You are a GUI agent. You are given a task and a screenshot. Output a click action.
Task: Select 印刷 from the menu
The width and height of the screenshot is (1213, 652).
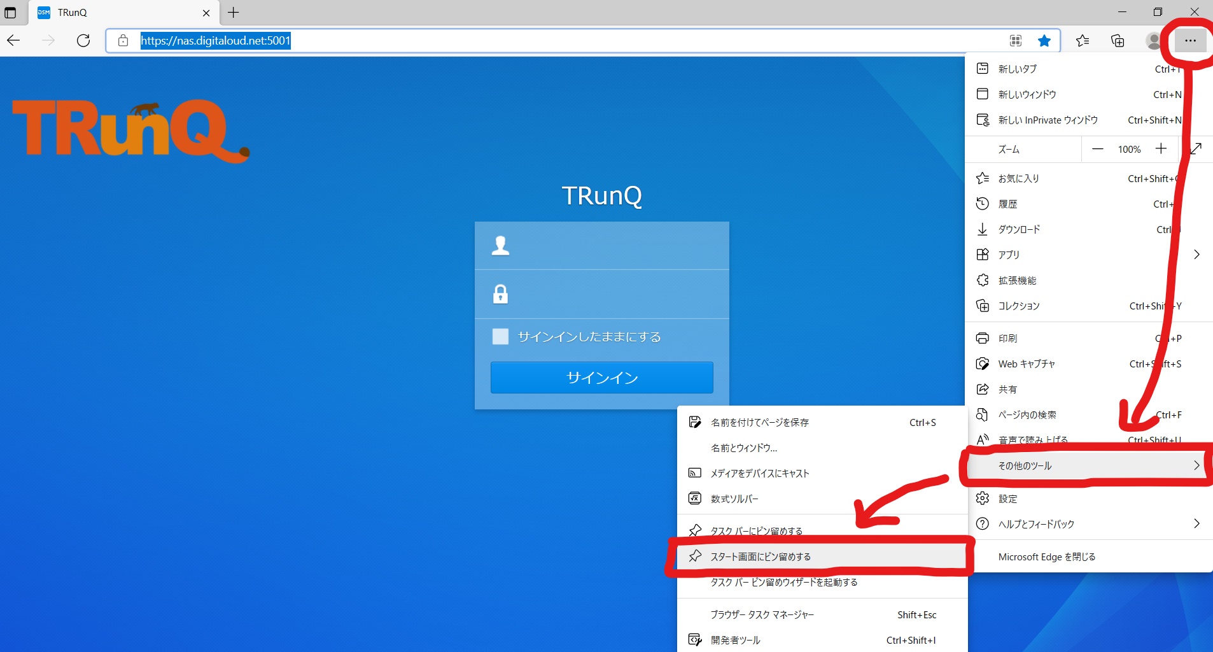(1089, 338)
